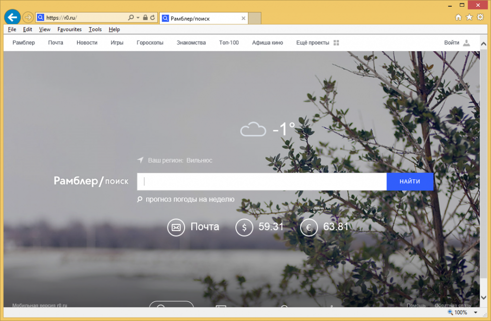Click the cloud weather icon
The width and height of the screenshot is (491, 321).
point(253,129)
